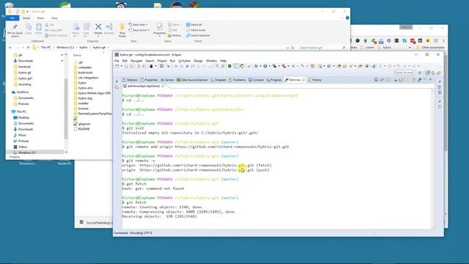469x264 pixels.
Task: Select the licenses folder in file list
Action: 83,109
